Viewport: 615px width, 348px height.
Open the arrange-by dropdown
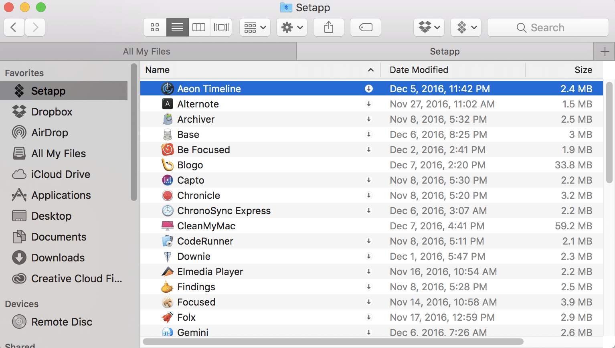coord(255,27)
